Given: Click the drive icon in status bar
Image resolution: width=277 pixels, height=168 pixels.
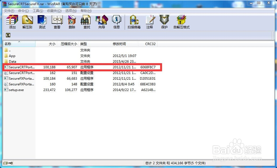Looking at the screenshot, I should click(x=6, y=163).
